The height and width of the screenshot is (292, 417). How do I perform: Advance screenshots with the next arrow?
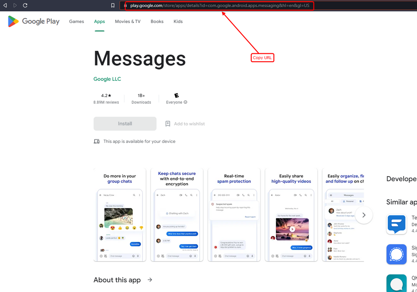[x=364, y=215]
